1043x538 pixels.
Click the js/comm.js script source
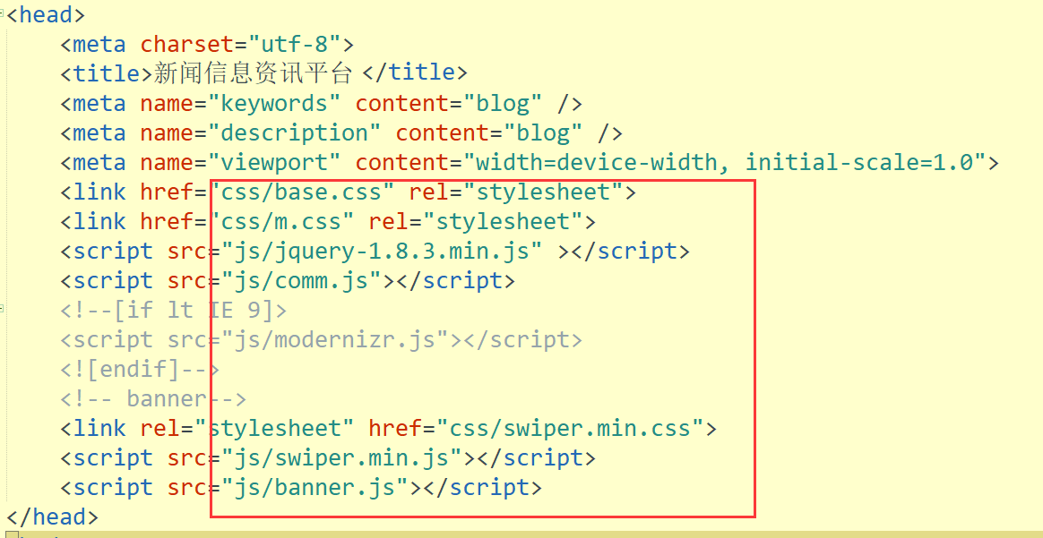(301, 280)
